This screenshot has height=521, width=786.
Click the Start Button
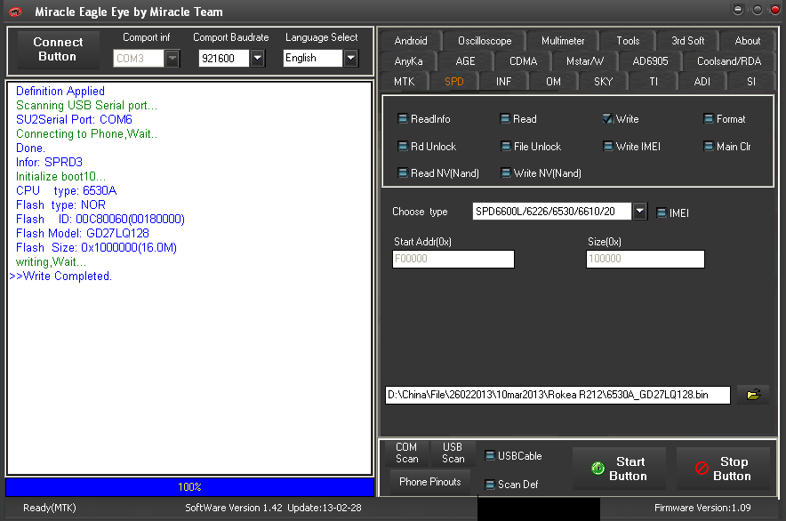pyautogui.click(x=619, y=469)
